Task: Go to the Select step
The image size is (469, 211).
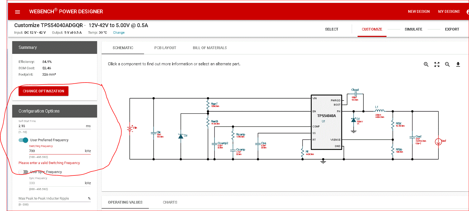Action: click(x=332, y=29)
